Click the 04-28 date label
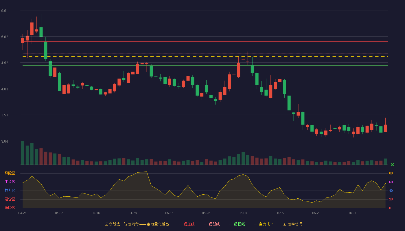 pos(132,213)
